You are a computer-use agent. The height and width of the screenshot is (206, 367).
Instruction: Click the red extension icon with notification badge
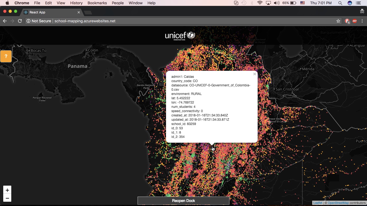click(347, 21)
